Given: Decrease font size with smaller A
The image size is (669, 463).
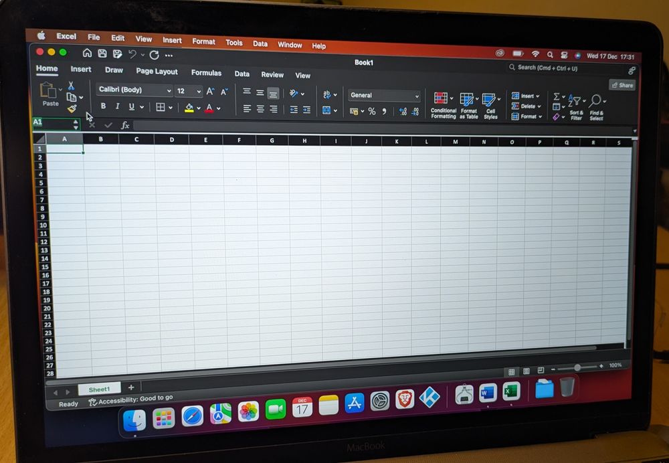Looking at the screenshot, I should [x=224, y=92].
